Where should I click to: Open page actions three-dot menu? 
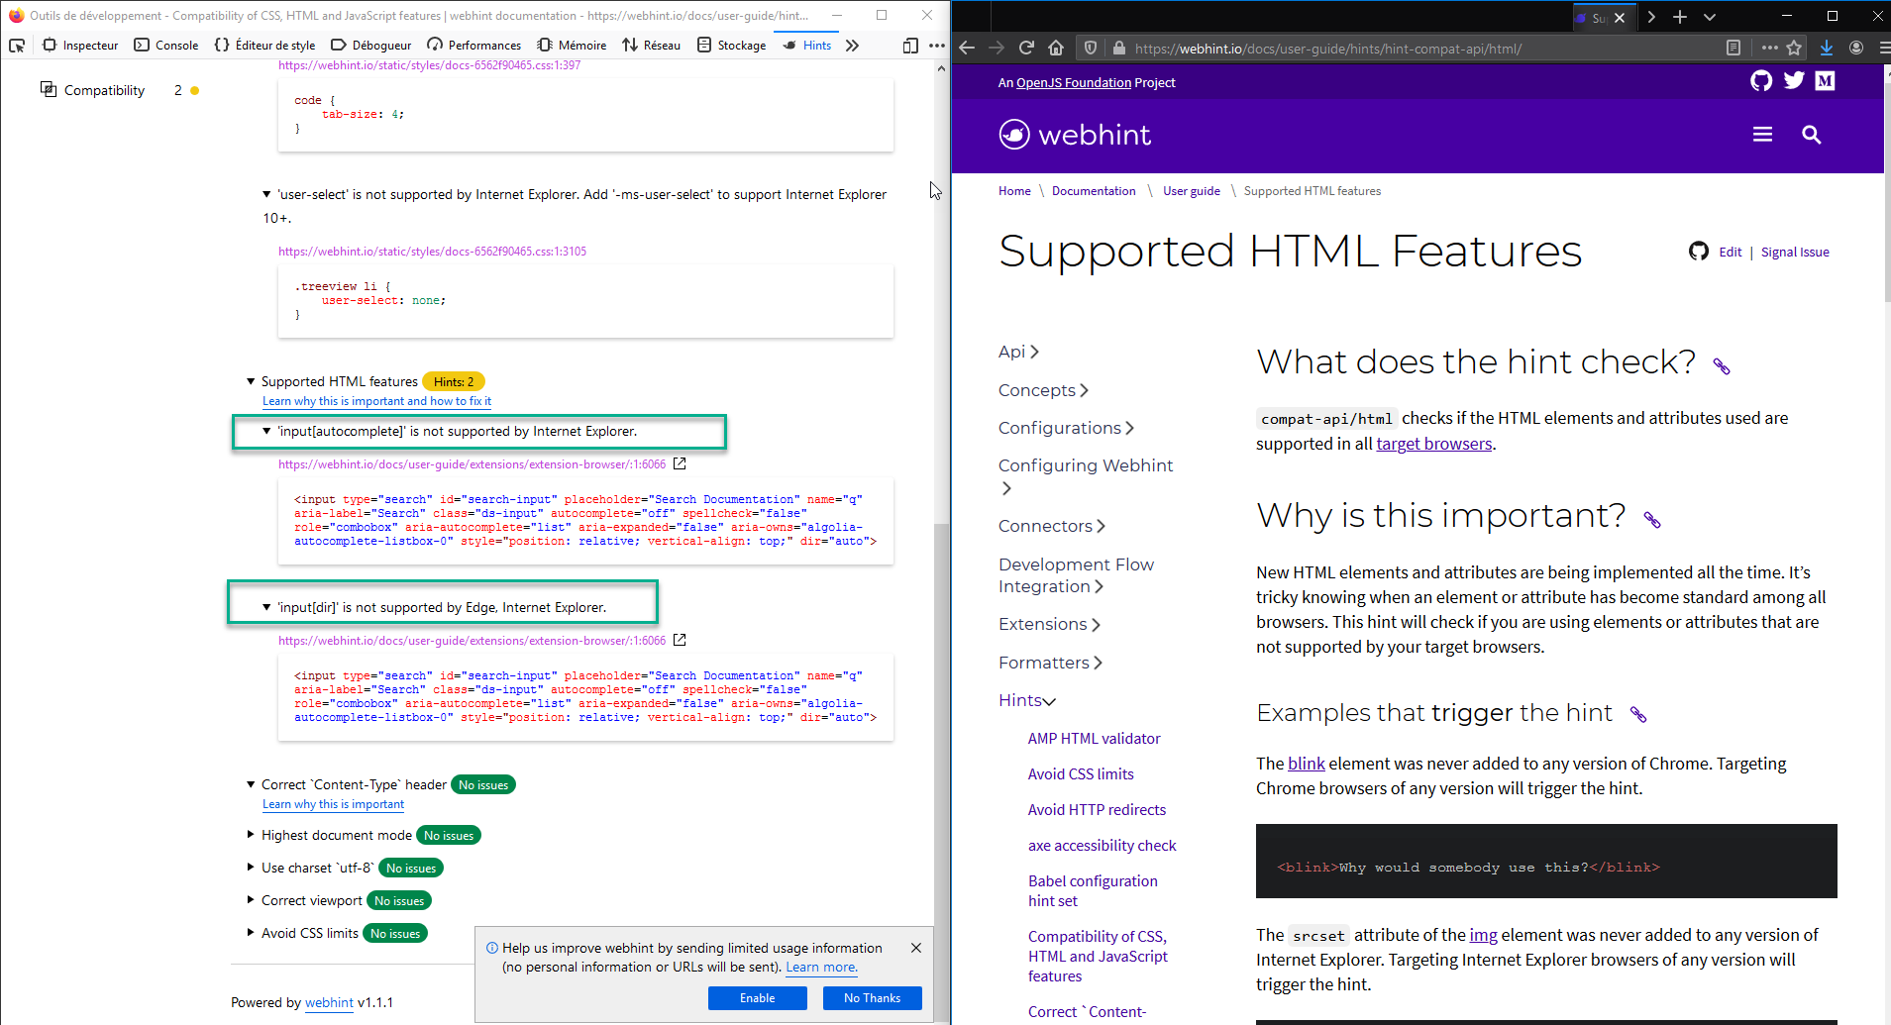pyautogui.click(x=1769, y=48)
